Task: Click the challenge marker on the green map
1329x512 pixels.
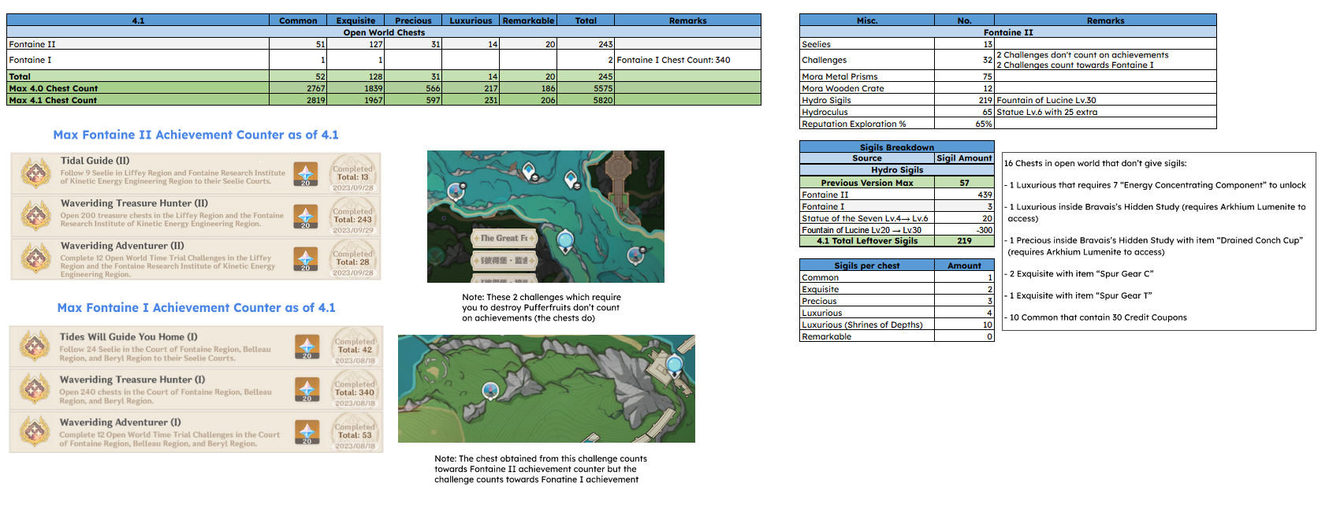Action: point(490,391)
